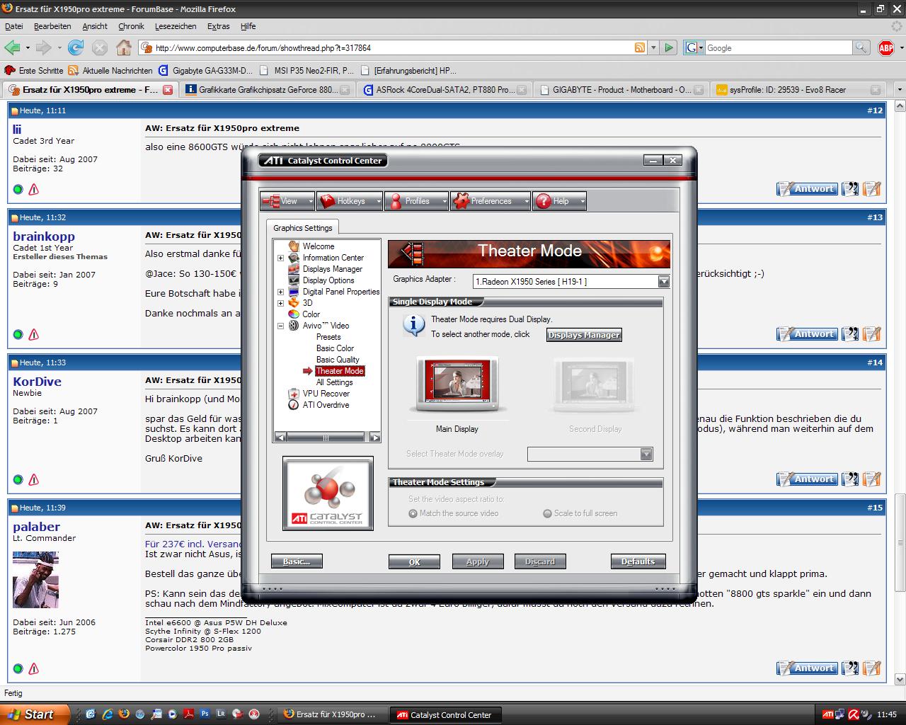Open Aktuelle Nachrichten bookmark
Screen dimensions: 906x725
tap(110, 70)
